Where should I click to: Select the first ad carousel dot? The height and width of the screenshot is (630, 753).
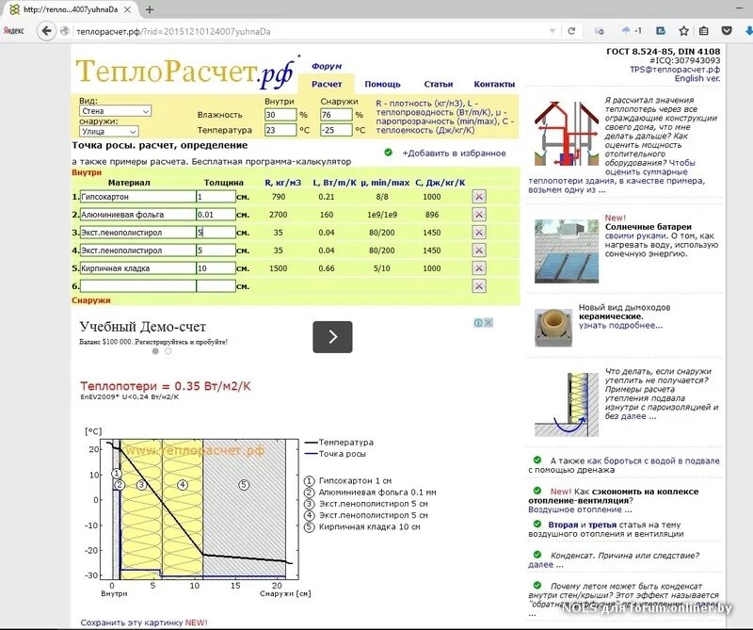tap(155, 351)
